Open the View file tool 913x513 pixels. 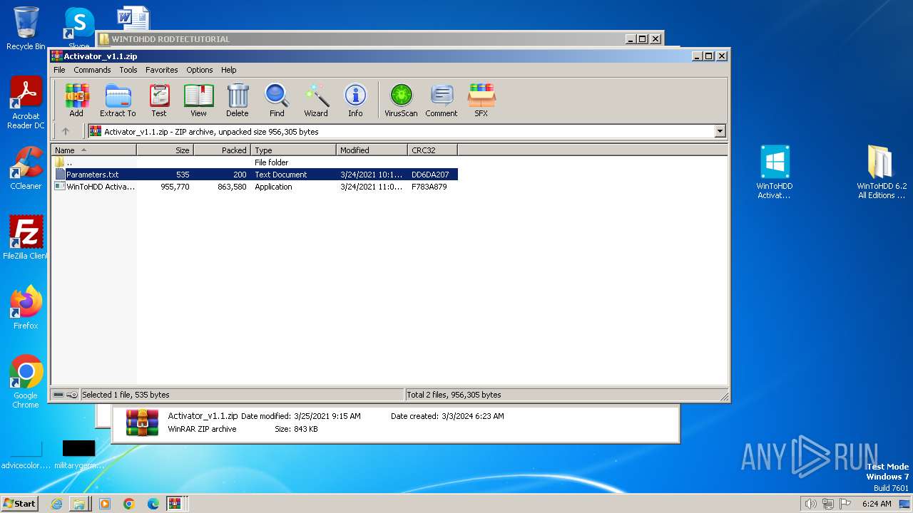pos(198,100)
